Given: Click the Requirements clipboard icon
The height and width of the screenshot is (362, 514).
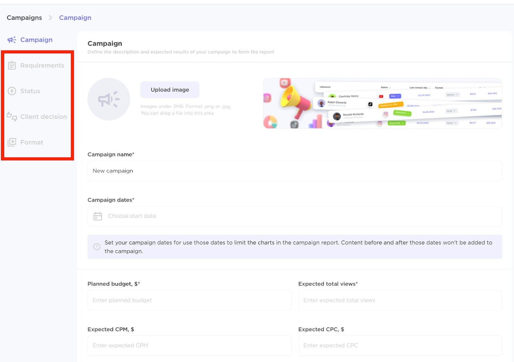Looking at the screenshot, I should click(x=12, y=65).
